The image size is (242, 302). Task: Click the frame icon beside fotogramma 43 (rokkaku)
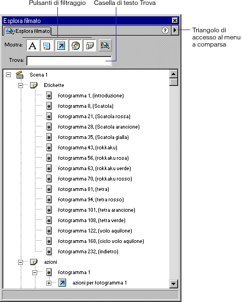(x=49, y=148)
